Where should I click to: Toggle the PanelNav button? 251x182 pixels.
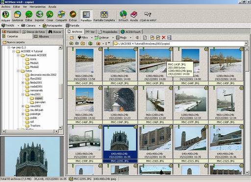coord(86,16)
